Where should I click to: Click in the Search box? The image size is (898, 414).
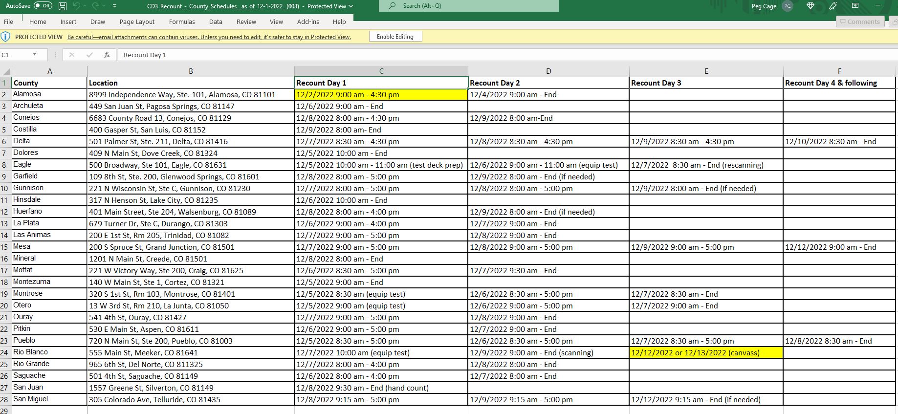tap(468, 6)
